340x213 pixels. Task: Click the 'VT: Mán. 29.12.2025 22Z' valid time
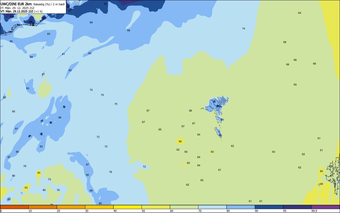click(17, 11)
